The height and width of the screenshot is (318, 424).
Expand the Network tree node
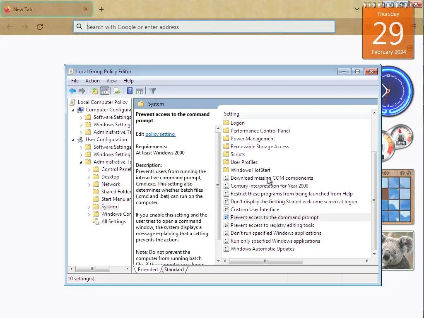[x=89, y=185]
